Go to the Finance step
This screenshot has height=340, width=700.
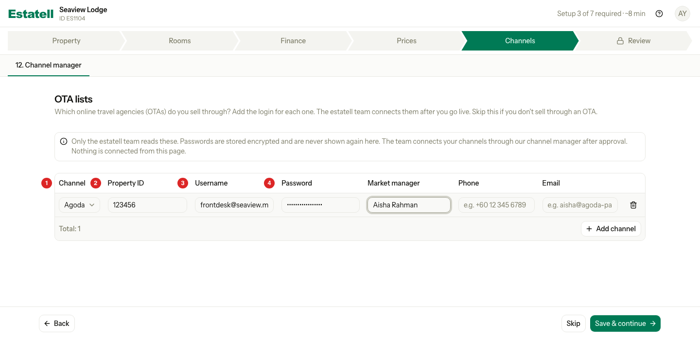click(293, 41)
